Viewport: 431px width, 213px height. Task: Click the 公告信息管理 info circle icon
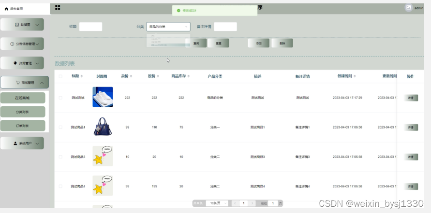pyautogui.click(x=12, y=44)
